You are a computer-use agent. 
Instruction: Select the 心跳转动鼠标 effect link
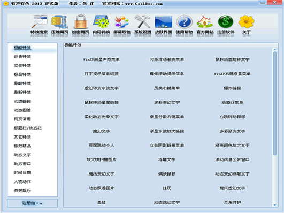[x=232, y=117]
